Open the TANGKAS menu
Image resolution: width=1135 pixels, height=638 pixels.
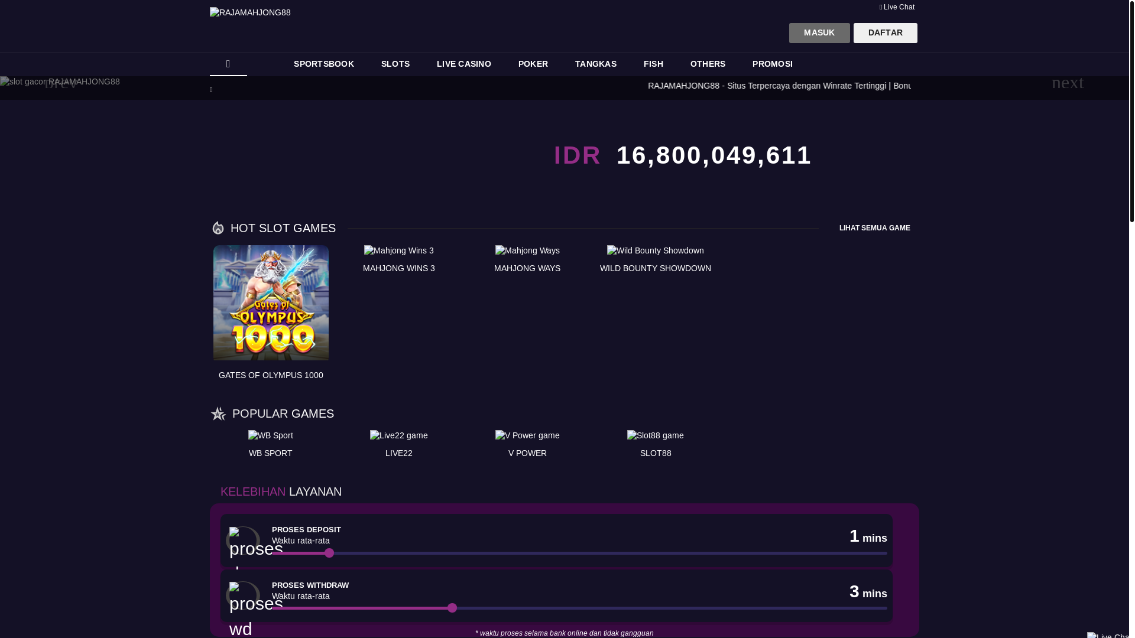pyautogui.click(x=596, y=64)
